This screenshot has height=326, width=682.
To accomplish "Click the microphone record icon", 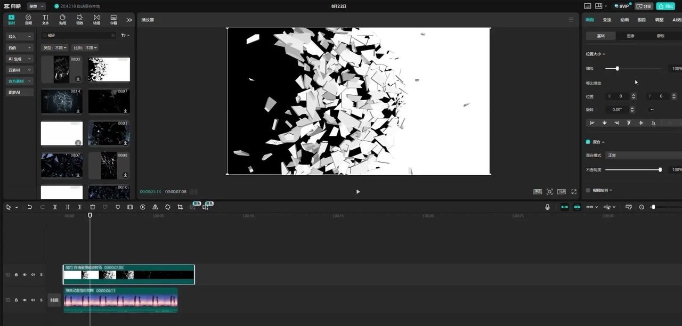I will [x=547, y=207].
